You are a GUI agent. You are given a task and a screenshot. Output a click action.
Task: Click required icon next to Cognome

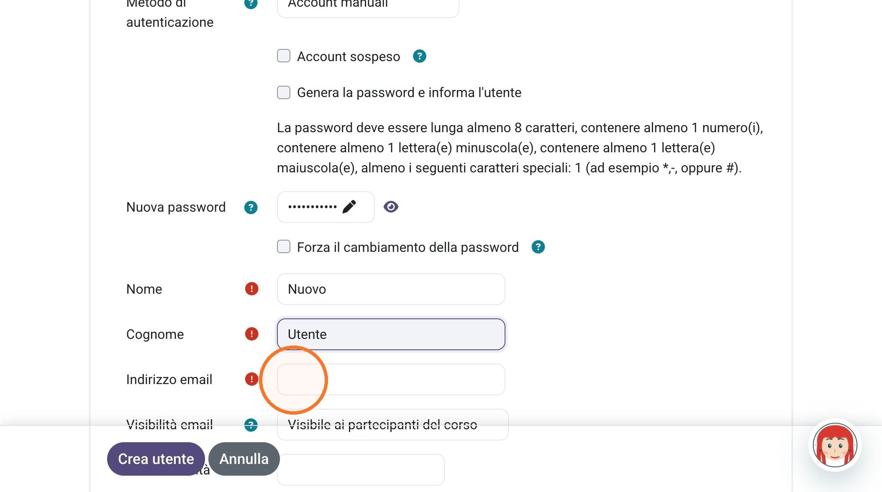pyautogui.click(x=251, y=334)
